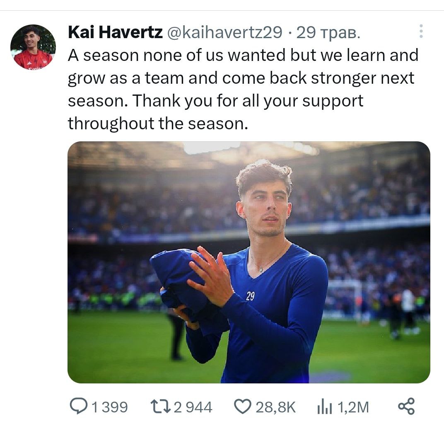This screenshot has width=444, height=429.
Task: Open the reply comment bubble icon
Action: [79, 407]
